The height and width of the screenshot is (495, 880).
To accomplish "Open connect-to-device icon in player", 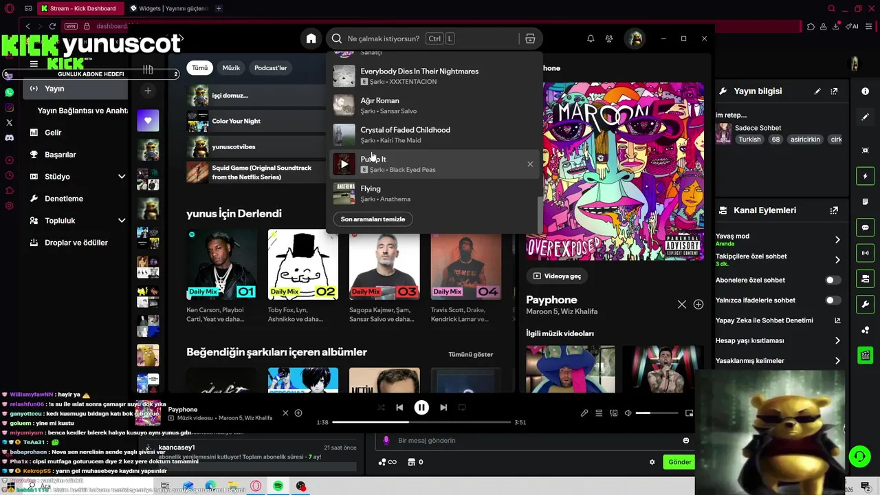I will 614,413.
